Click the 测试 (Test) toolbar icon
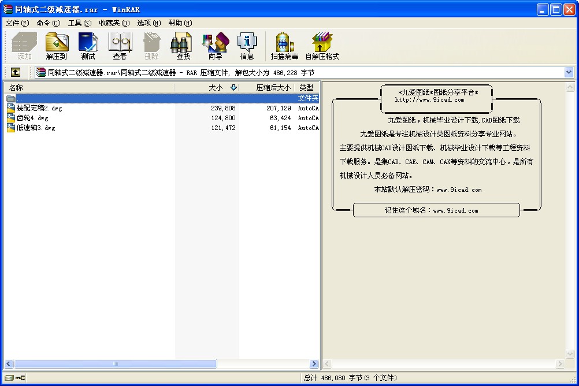Viewport: 579px width, 386px height. point(88,46)
